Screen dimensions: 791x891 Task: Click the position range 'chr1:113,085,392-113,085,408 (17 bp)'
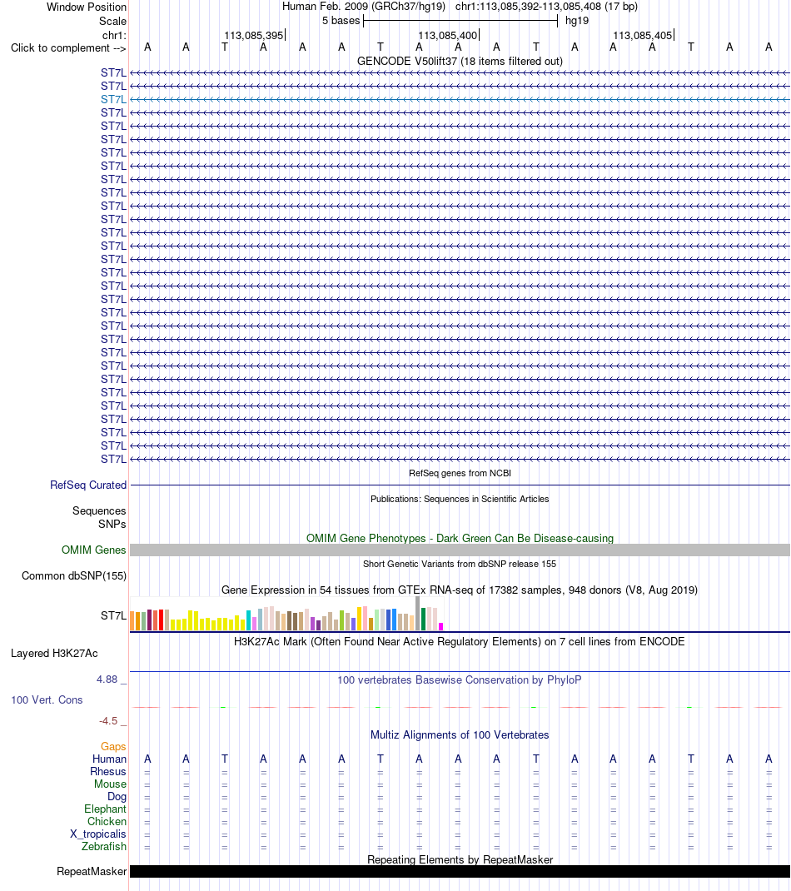(546, 7)
